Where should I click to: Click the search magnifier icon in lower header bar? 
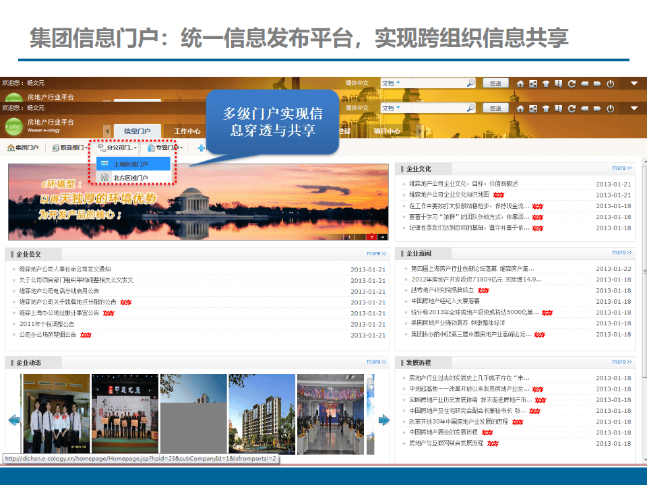(x=470, y=108)
